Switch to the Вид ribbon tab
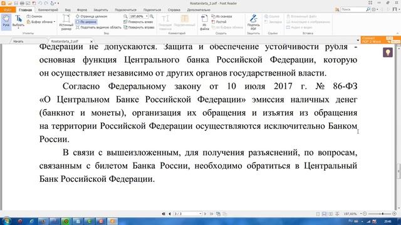The width and height of the screenshot is (401, 225). [68, 10]
